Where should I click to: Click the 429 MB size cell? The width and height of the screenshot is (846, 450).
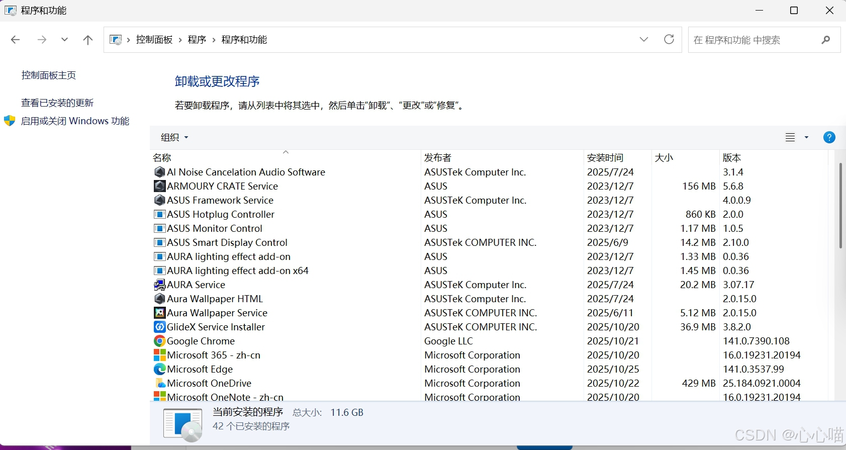pyautogui.click(x=699, y=383)
